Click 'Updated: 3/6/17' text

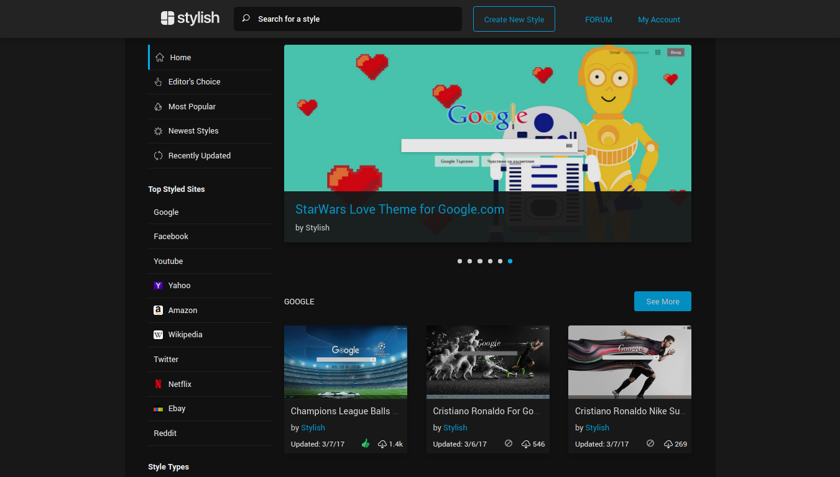(460, 444)
